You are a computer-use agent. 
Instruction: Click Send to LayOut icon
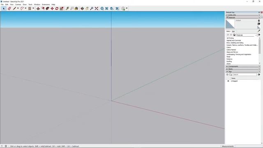[112, 8]
